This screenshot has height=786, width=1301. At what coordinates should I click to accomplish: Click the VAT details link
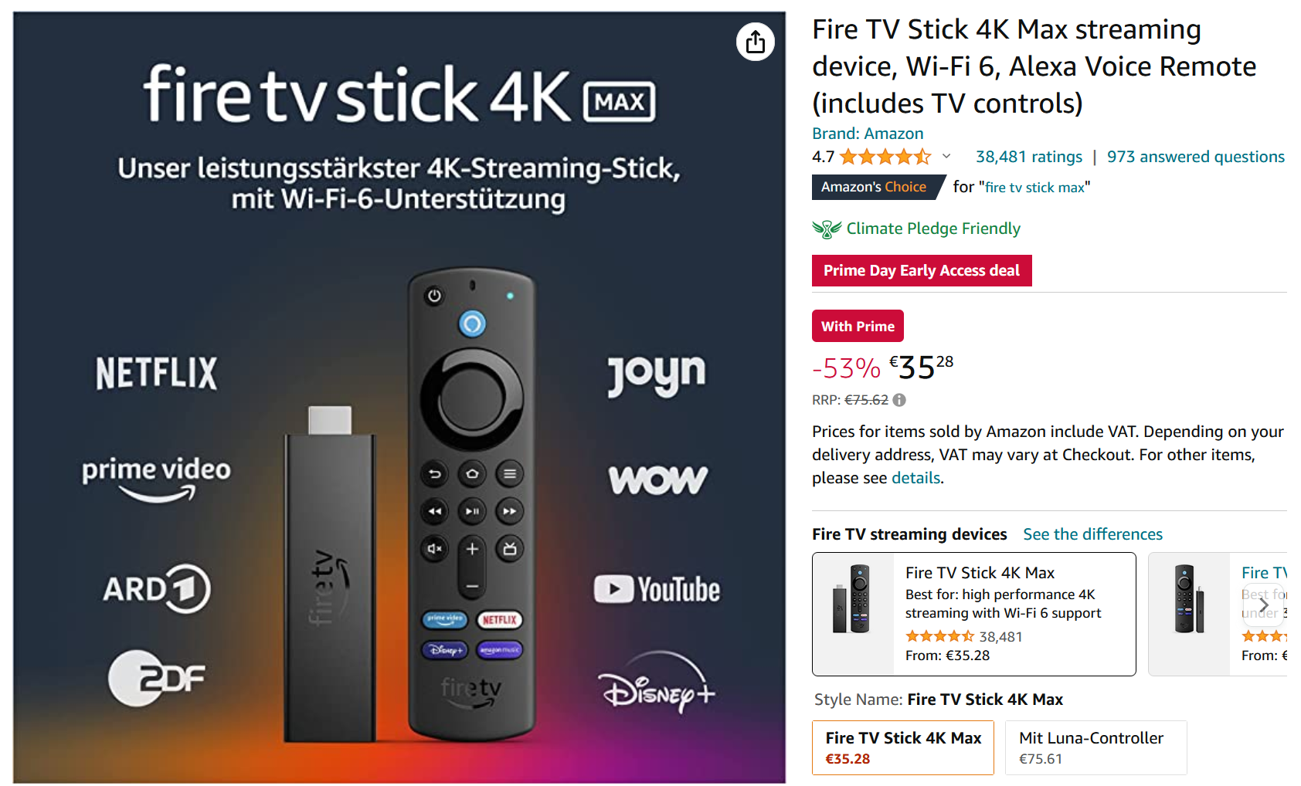[915, 478]
